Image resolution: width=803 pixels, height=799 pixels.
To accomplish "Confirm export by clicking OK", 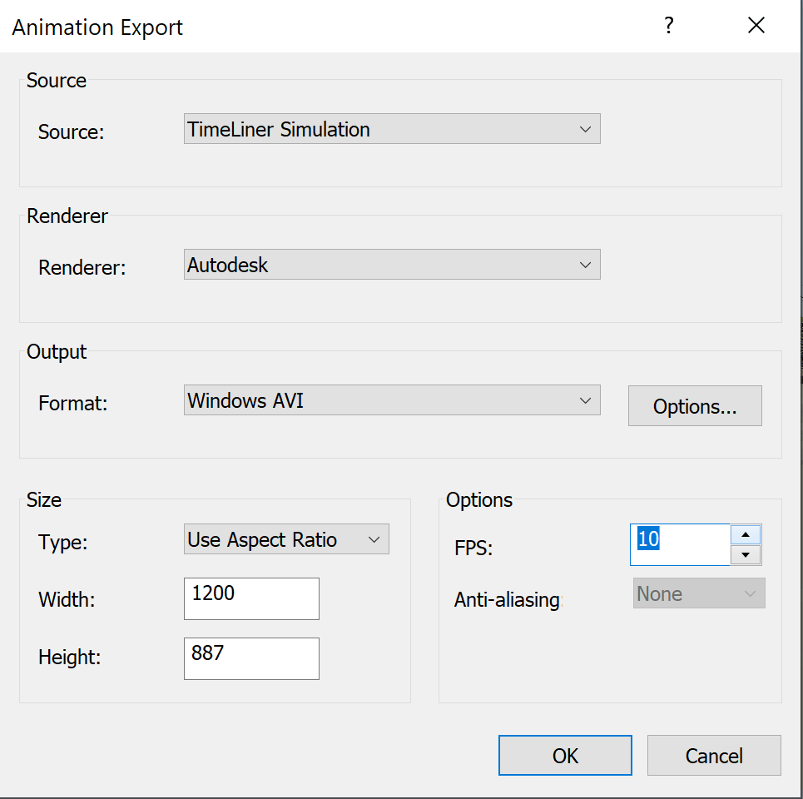I will pyautogui.click(x=565, y=755).
